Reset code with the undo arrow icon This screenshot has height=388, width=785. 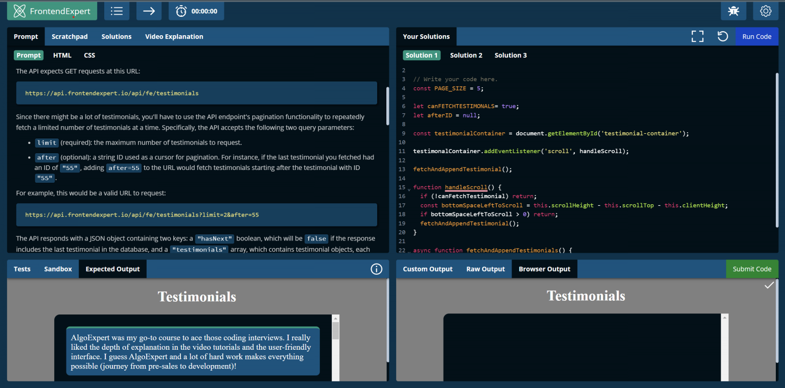click(x=722, y=36)
